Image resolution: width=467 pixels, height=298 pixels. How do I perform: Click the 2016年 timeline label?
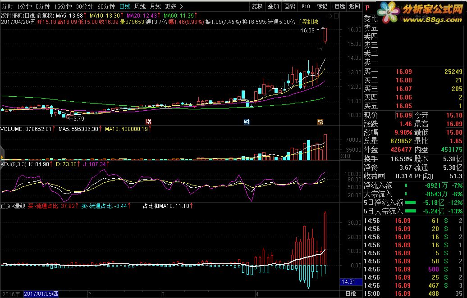[11, 294]
